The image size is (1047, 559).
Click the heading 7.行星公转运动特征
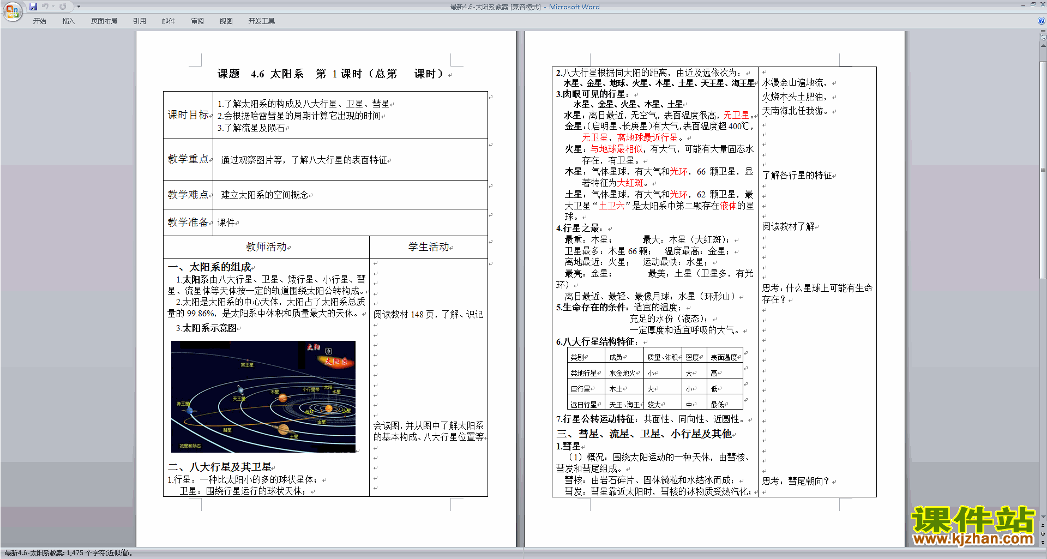tap(597, 419)
